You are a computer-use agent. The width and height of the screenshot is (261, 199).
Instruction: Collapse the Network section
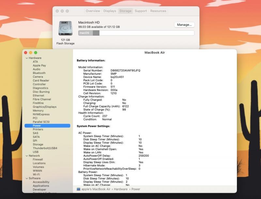pyautogui.click(x=27, y=156)
